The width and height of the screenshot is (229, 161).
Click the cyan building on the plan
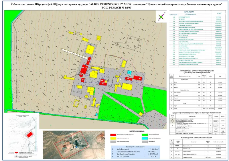tap(129, 72)
